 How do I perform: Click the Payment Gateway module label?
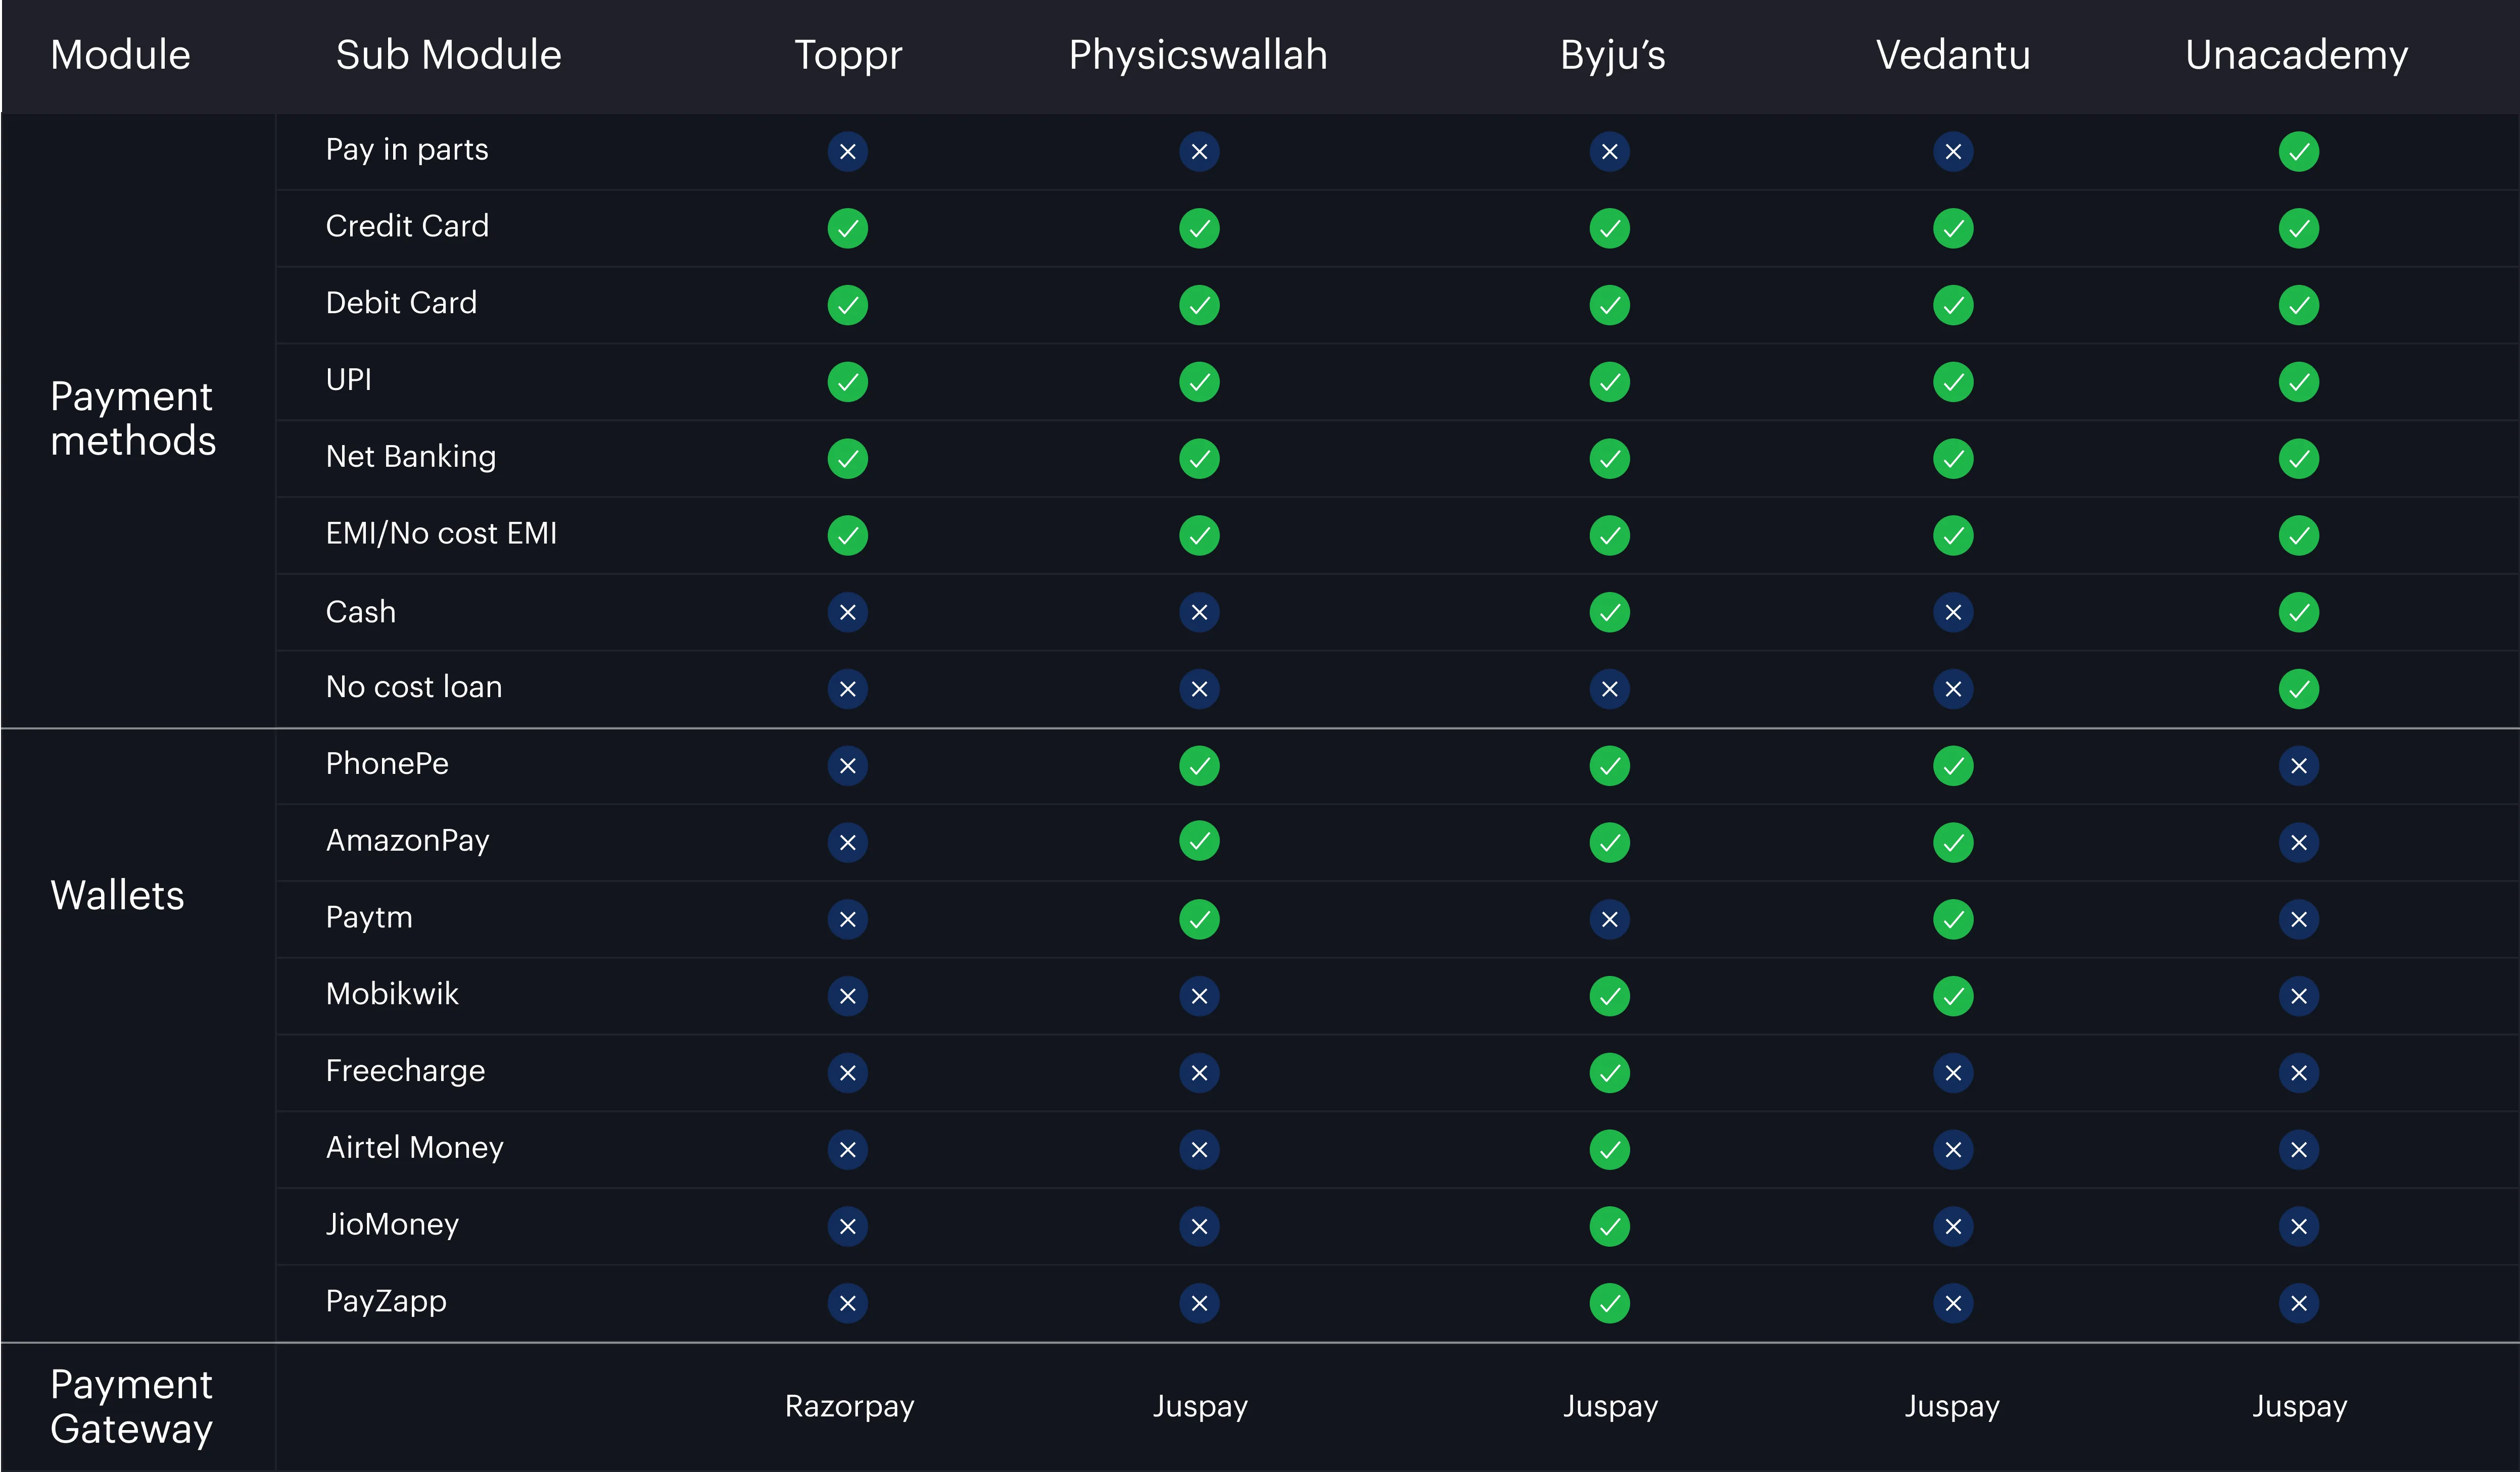tap(131, 1407)
